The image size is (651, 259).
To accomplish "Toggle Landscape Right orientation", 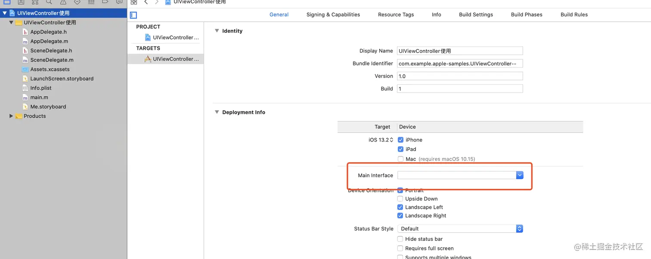I will pos(400,216).
